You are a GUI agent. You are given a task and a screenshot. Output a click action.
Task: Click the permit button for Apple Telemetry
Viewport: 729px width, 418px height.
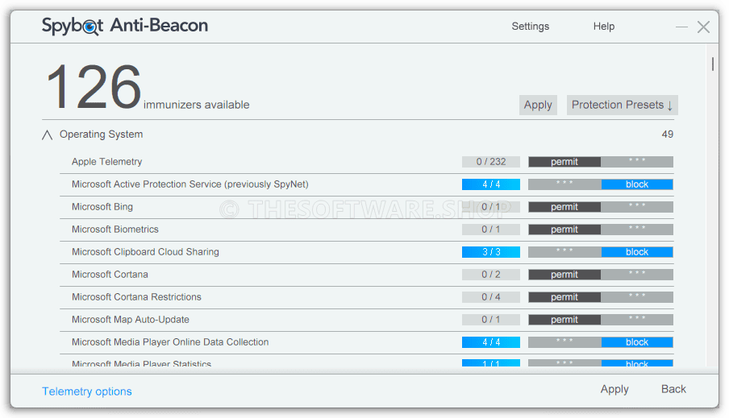tap(564, 162)
